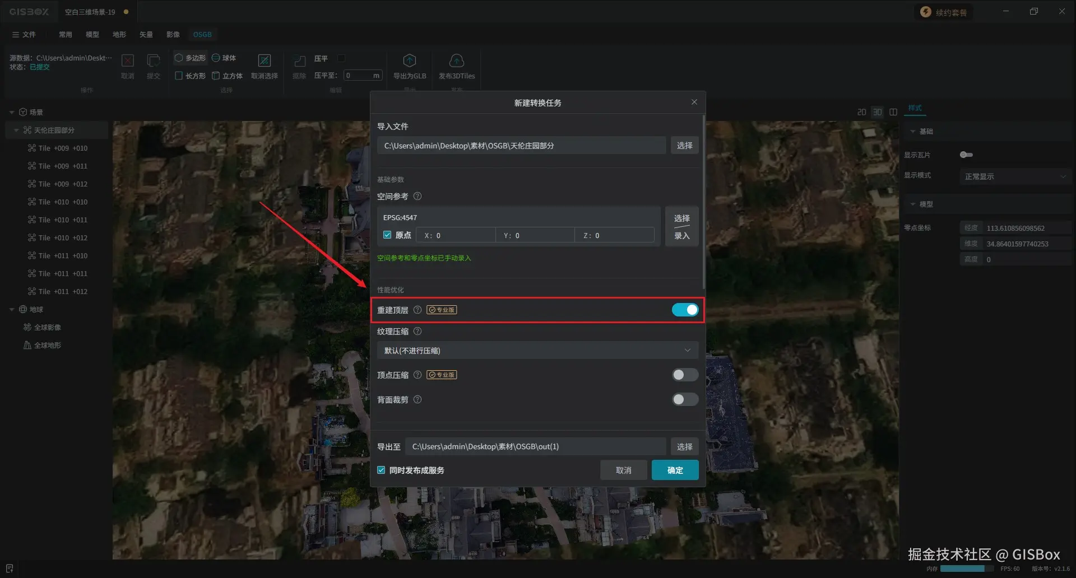Switch to the 常用 ribbon tab
This screenshot has height=578, width=1076.
[66, 35]
